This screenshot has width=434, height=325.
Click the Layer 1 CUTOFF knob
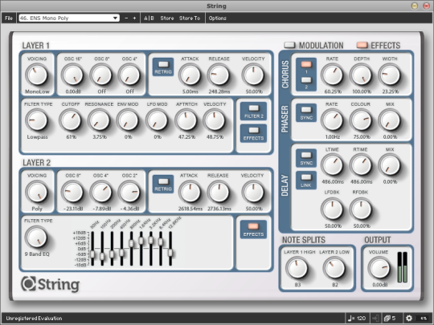click(71, 120)
